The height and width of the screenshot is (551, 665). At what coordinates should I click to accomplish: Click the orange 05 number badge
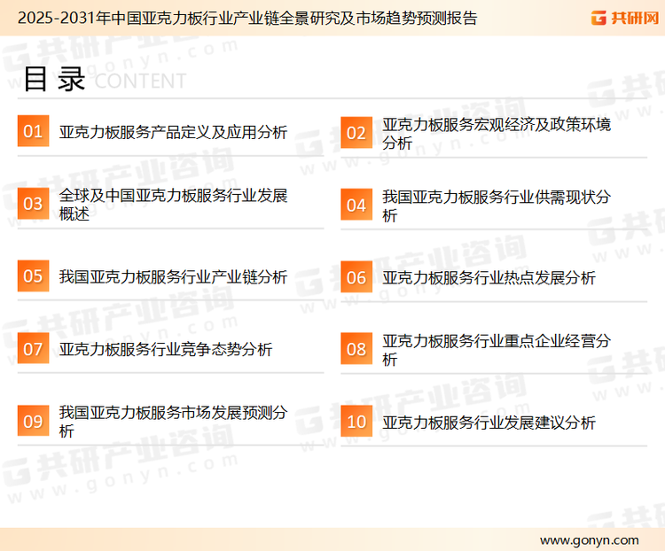coord(33,275)
